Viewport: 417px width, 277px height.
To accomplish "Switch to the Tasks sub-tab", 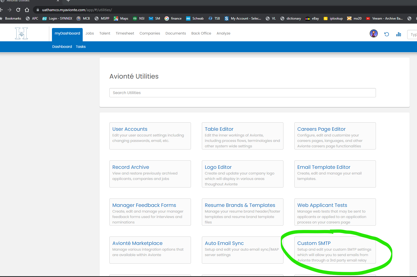I will click(81, 47).
